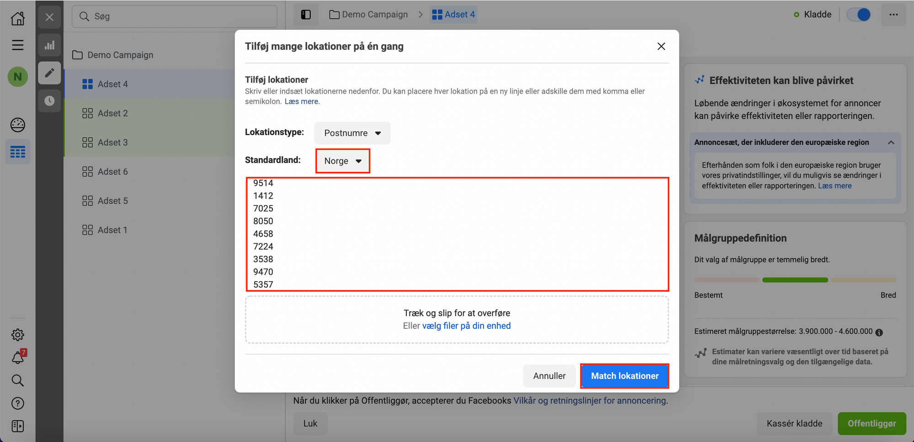Image resolution: width=914 pixels, height=442 pixels.
Task: Close the editor panel with X icon
Action: (49, 17)
